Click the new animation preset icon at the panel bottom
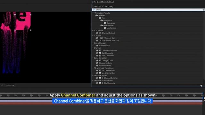The width and height of the screenshot is (205, 115). 201,86
